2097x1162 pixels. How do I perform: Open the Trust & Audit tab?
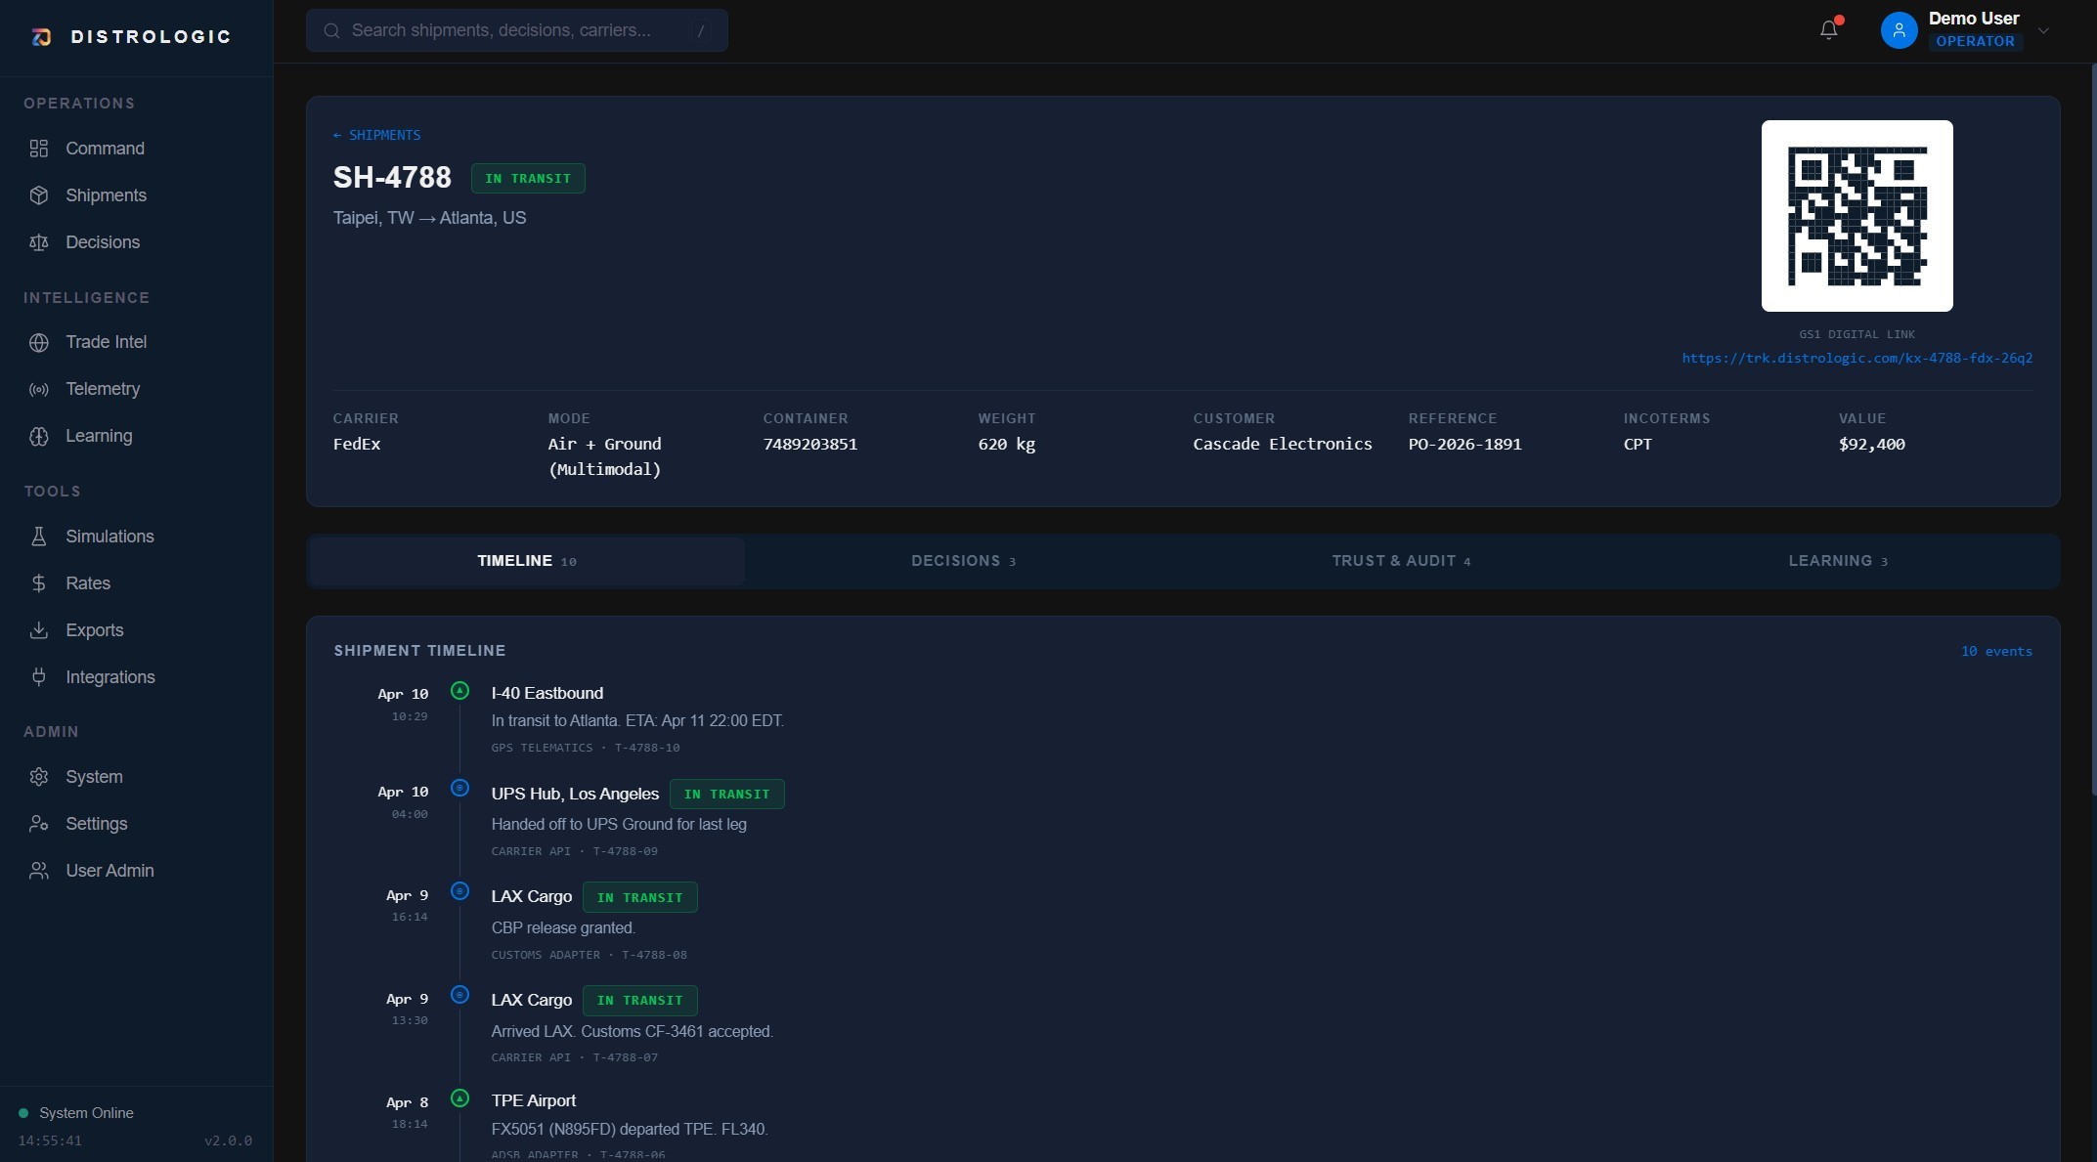point(1401,561)
